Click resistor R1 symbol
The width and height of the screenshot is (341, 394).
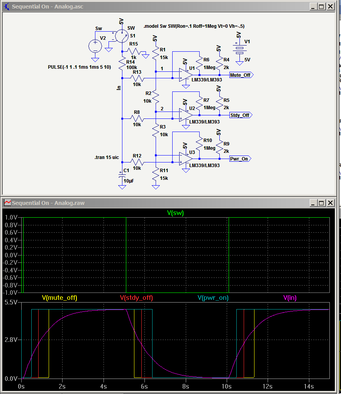[x=156, y=53]
